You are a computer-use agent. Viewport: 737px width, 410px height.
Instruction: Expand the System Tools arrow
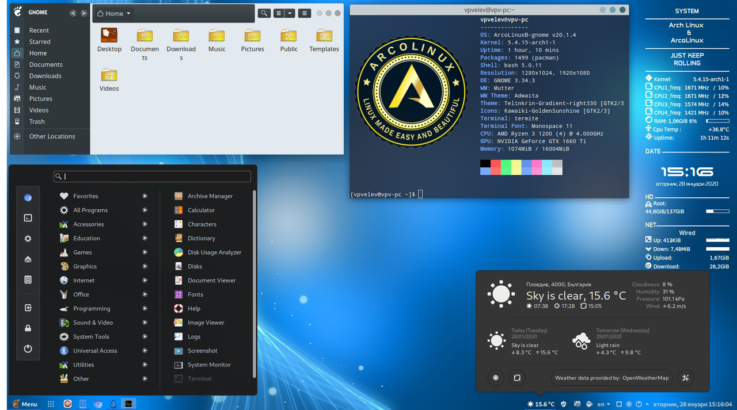coord(145,336)
